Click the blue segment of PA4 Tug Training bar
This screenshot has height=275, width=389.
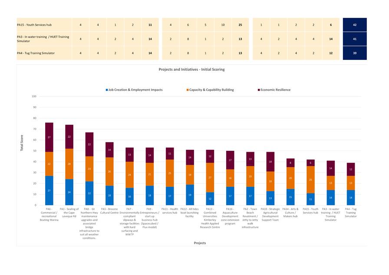(350, 197)
